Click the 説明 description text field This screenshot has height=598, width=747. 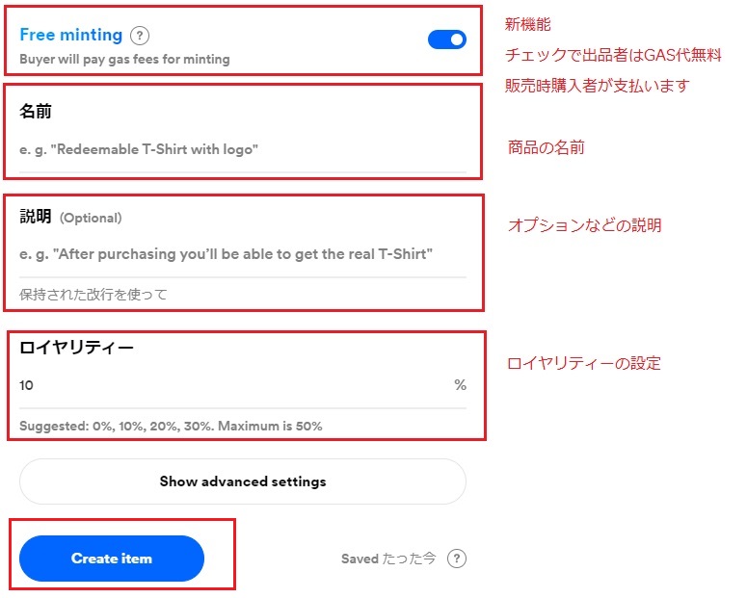pyautogui.click(x=243, y=254)
